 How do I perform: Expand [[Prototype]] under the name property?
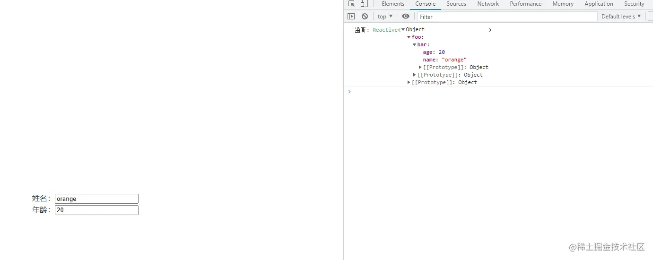(x=420, y=67)
